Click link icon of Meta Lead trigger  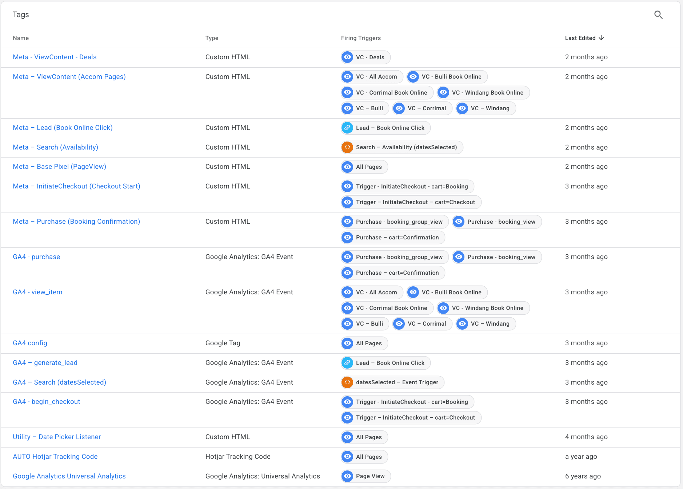[x=348, y=128]
